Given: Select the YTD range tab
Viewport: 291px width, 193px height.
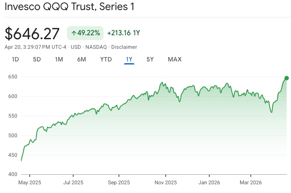Looking at the screenshot, I should pyautogui.click(x=106, y=59).
